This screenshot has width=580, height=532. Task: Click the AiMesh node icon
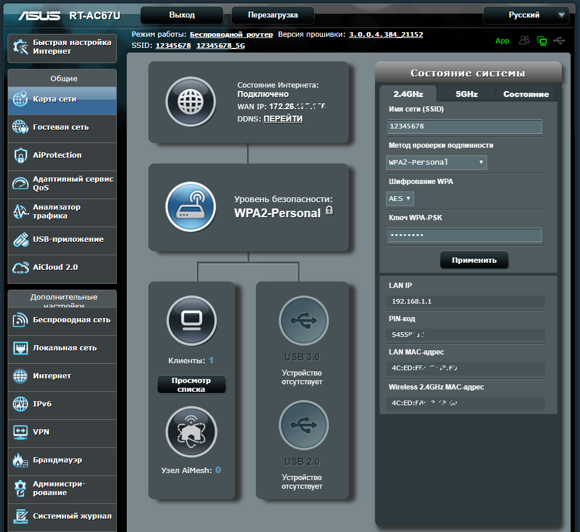coord(192,432)
